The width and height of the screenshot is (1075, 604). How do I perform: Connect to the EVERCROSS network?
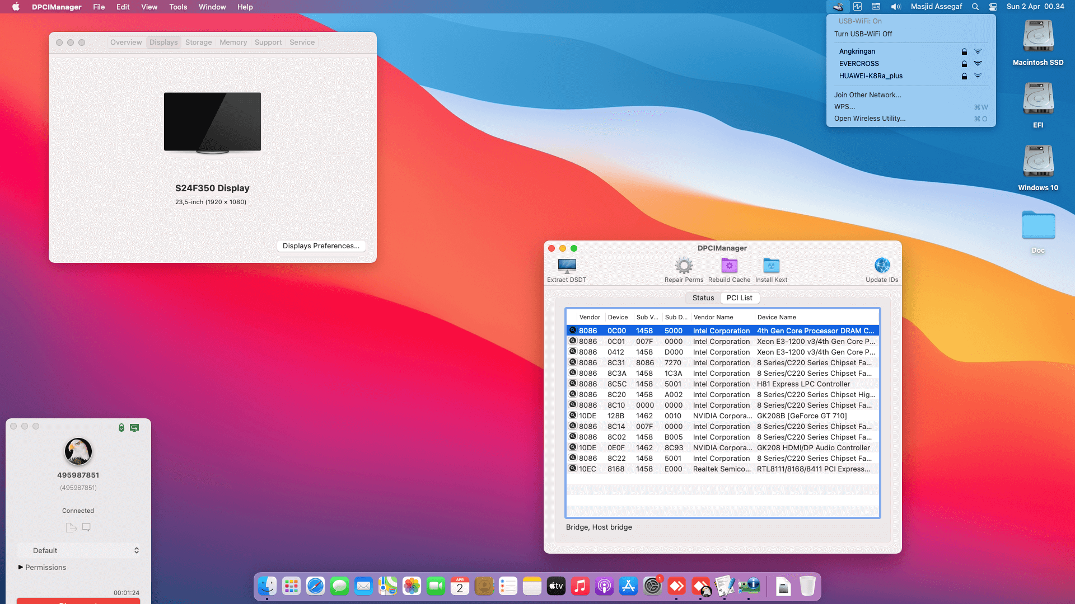pyautogui.click(x=911, y=64)
